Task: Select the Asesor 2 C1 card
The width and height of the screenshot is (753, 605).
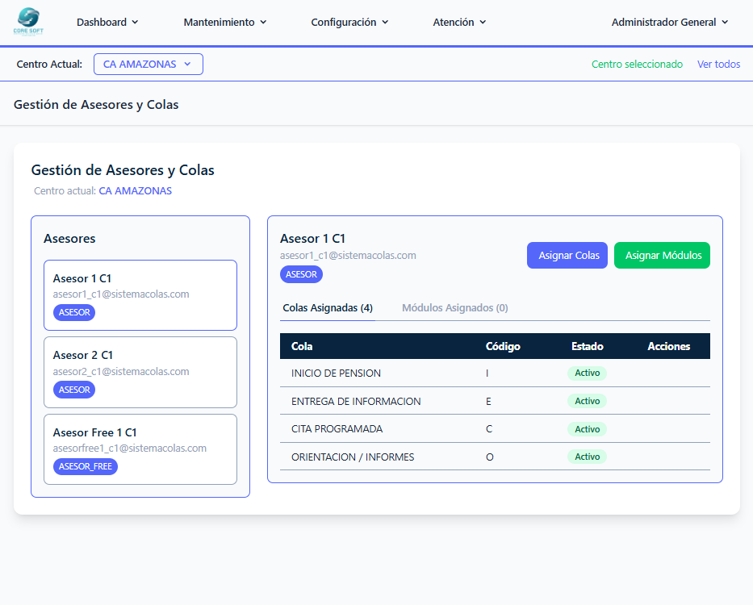Action: pyautogui.click(x=140, y=372)
